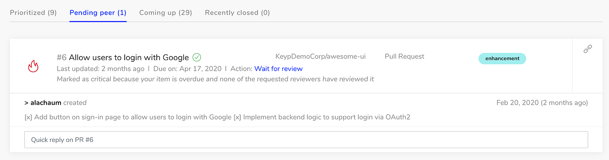Click the alachaum username
This screenshot has height=160, width=609.
coord(46,103)
